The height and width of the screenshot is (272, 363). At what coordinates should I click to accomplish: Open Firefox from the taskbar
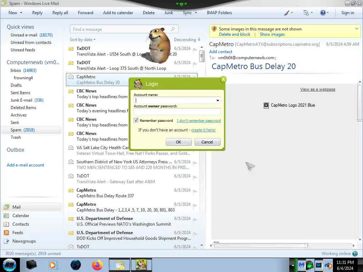point(97,265)
